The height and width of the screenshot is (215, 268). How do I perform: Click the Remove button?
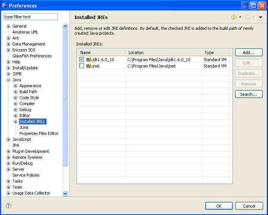tap(249, 84)
